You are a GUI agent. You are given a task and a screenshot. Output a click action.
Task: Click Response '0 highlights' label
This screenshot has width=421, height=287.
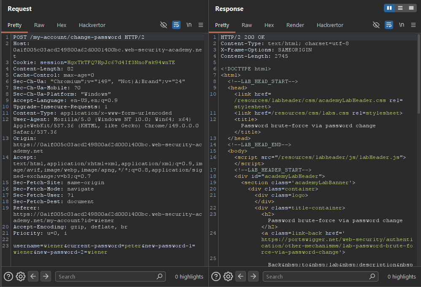[x=402, y=276]
